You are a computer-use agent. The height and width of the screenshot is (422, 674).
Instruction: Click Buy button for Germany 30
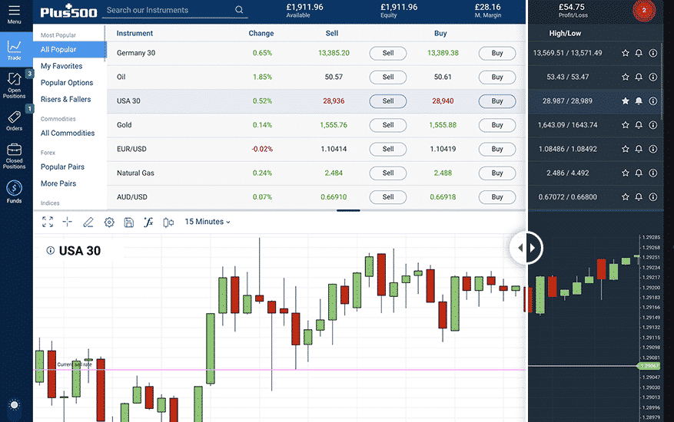[x=497, y=53]
